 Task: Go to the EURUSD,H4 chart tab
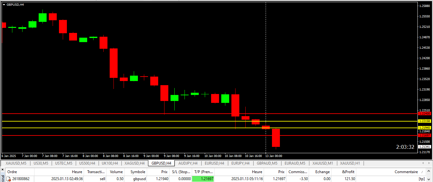tap(214, 163)
